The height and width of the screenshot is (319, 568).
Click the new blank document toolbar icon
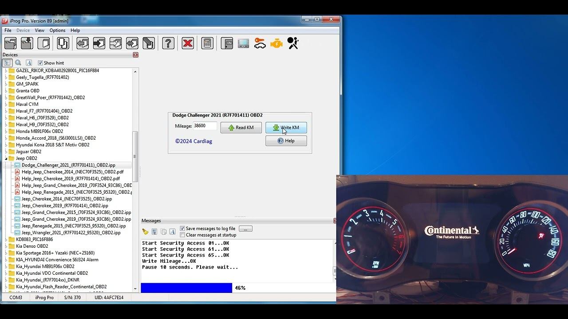coord(43,43)
